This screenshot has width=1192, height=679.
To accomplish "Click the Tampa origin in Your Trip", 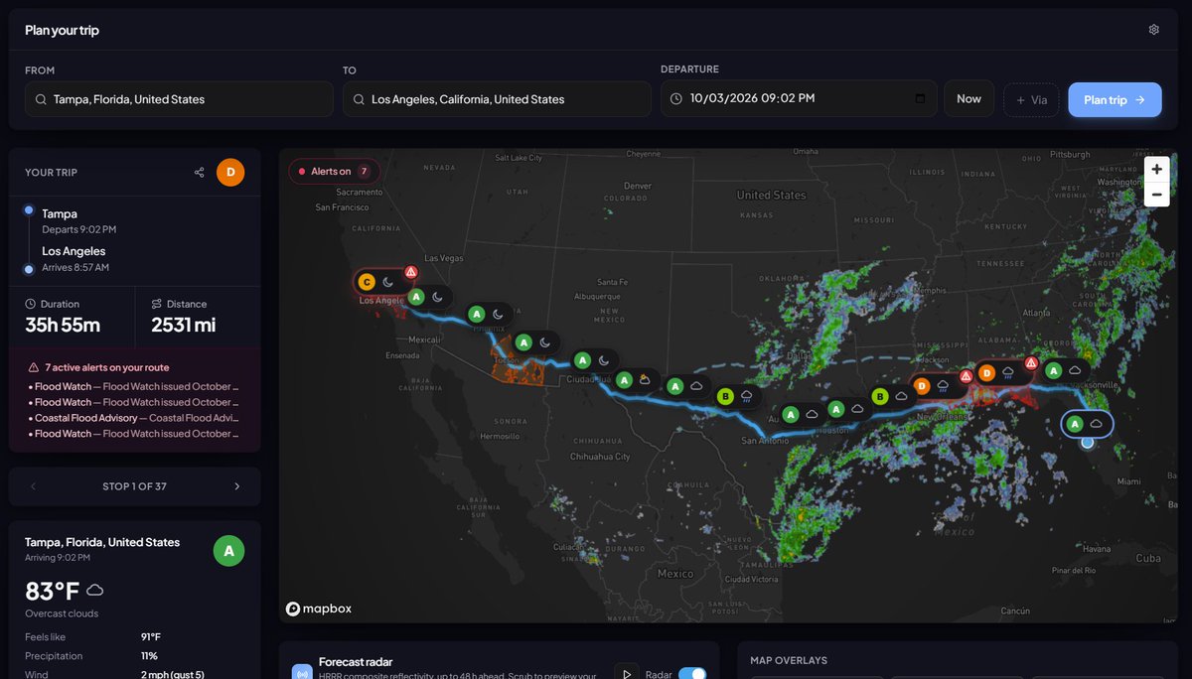I will (x=60, y=213).
